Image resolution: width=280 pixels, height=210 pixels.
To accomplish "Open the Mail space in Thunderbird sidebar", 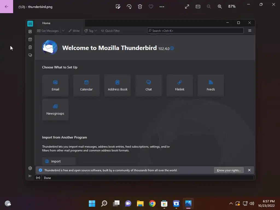I will (30, 24).
